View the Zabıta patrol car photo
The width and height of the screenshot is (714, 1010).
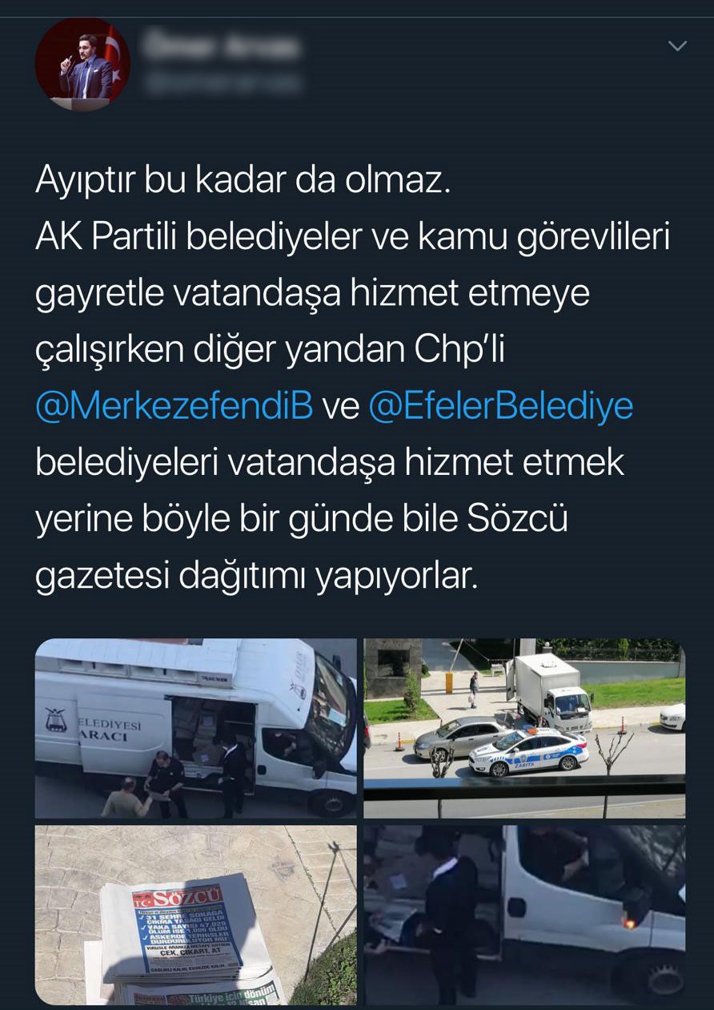[x=524, y=728]
